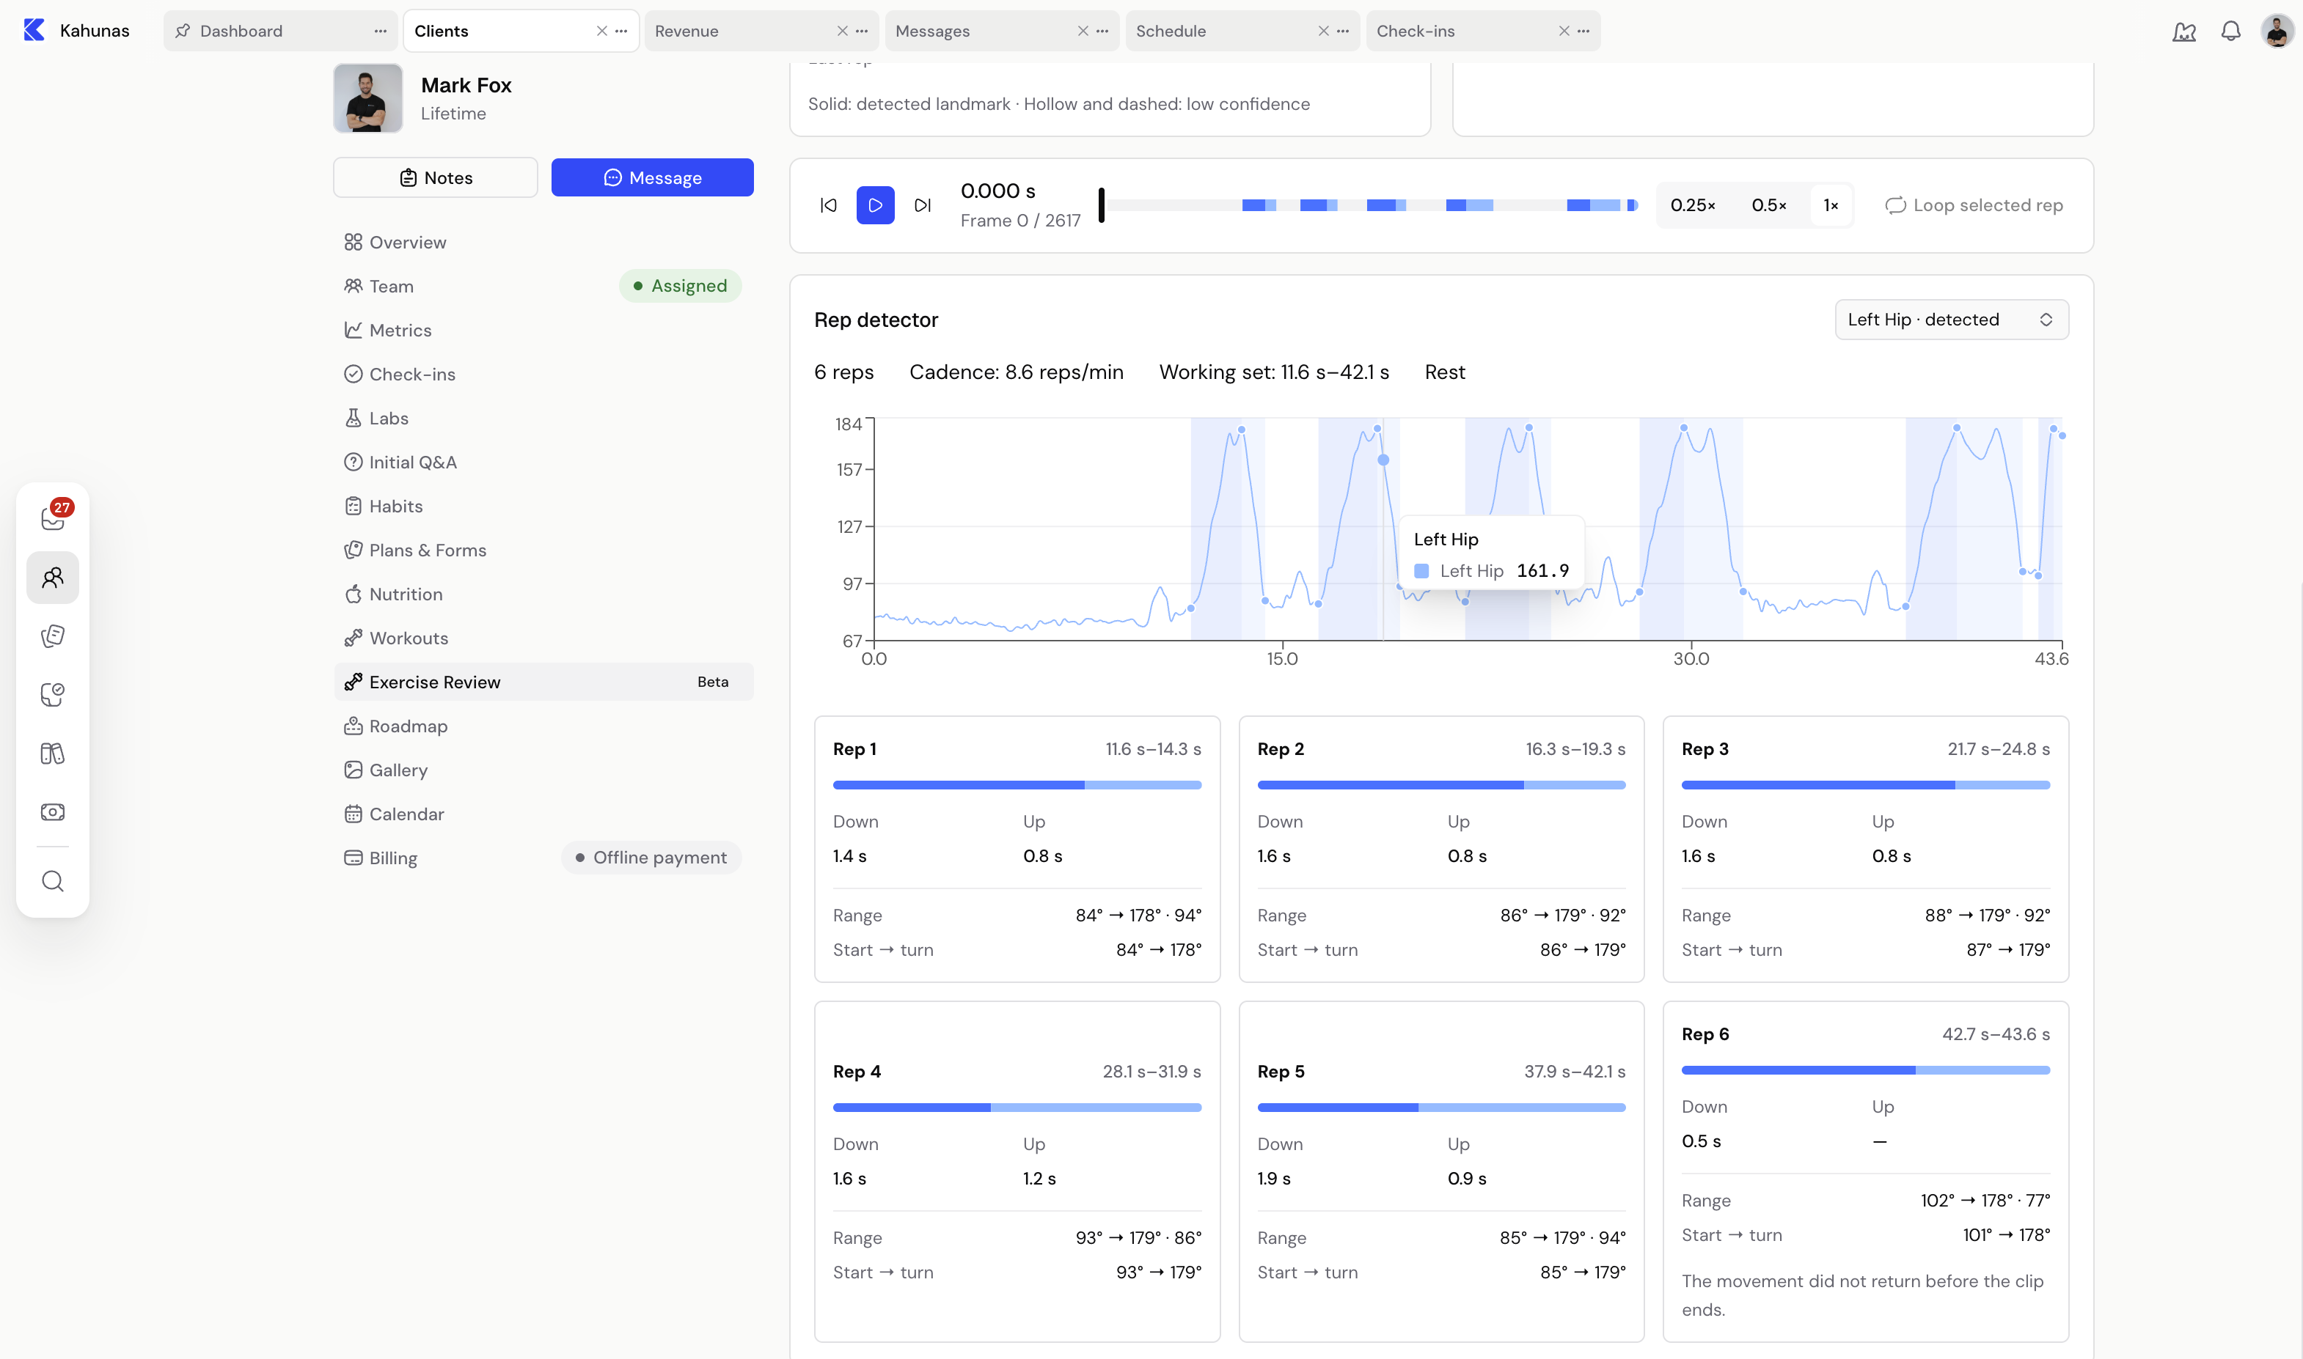Click the Kahunas logo
This screenshot has width=2303, height=1359.
[x=34, y=30]
